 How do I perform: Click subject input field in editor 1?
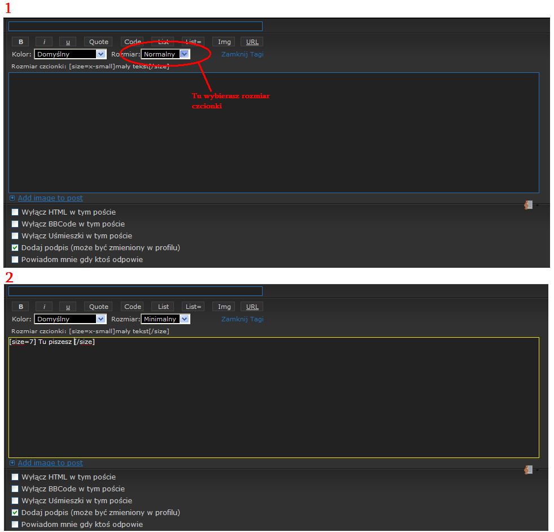(x=136, y=26)
